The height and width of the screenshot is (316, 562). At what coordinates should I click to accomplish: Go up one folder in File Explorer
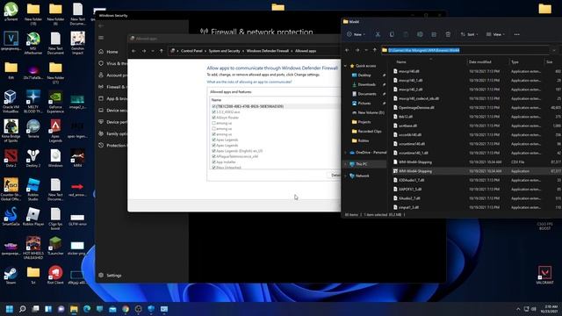(375, 50)
